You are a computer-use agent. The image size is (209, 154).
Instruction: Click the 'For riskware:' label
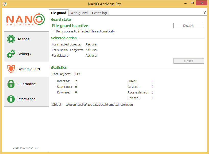61,56
